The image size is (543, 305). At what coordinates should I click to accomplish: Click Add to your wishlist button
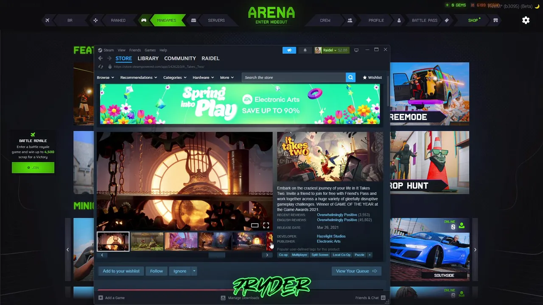click(x=121, y=271)
